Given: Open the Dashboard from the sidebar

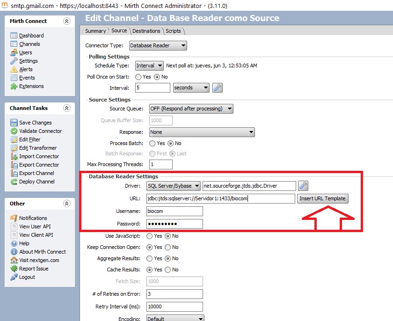Looking at the screenshot, I should pyautogui.click(x=31, y=35).
